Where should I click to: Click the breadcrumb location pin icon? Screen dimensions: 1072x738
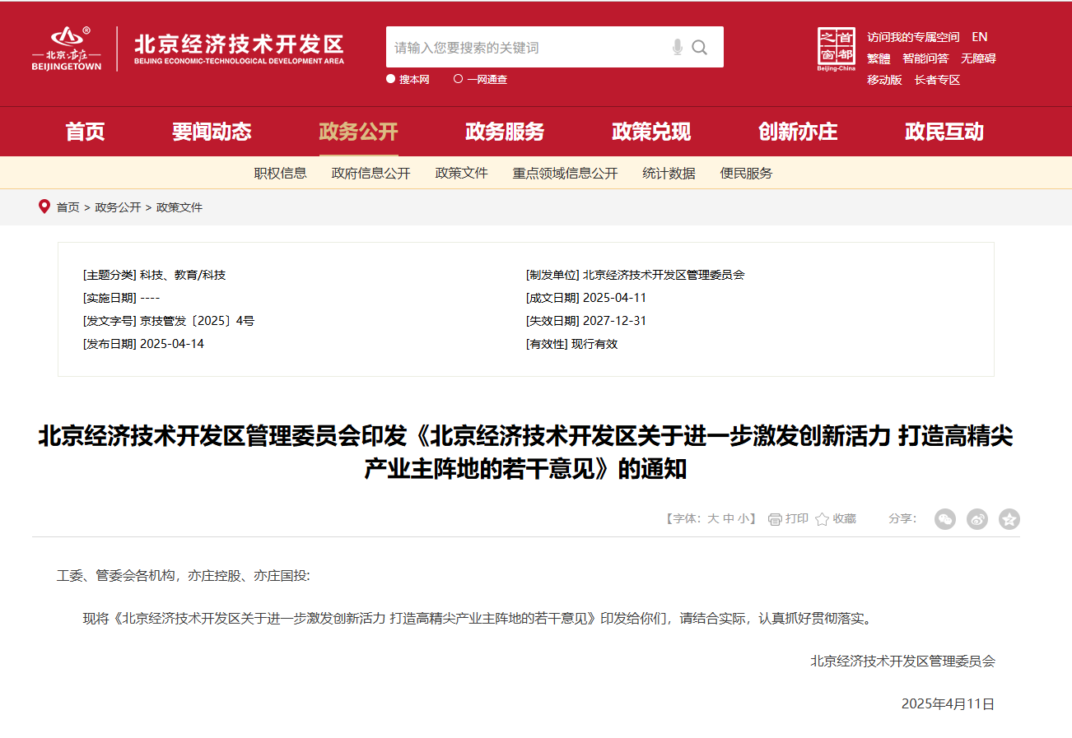[44, 207]
